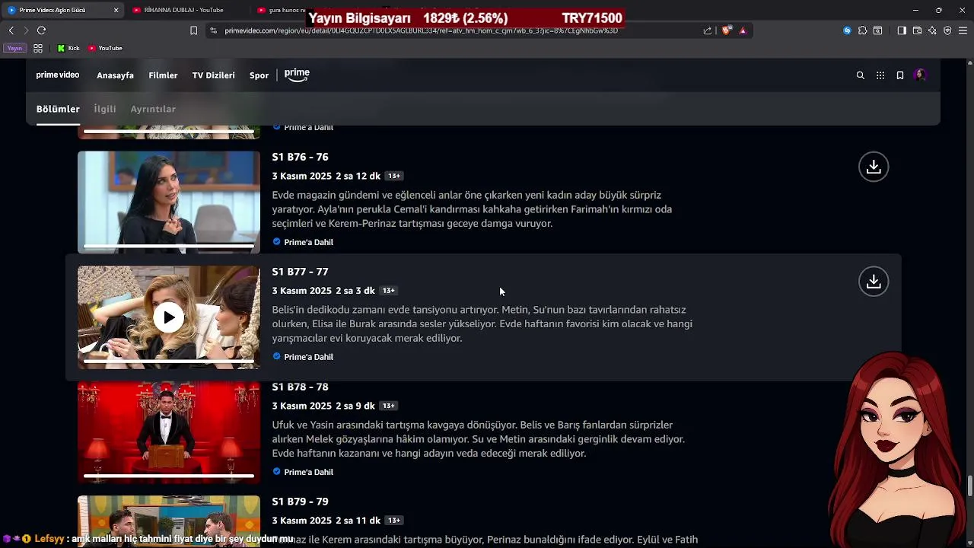This screenshot has height=548, width=974.
Task: Click the '2 sa 12 dk' duration text
Action: (358, 176)
